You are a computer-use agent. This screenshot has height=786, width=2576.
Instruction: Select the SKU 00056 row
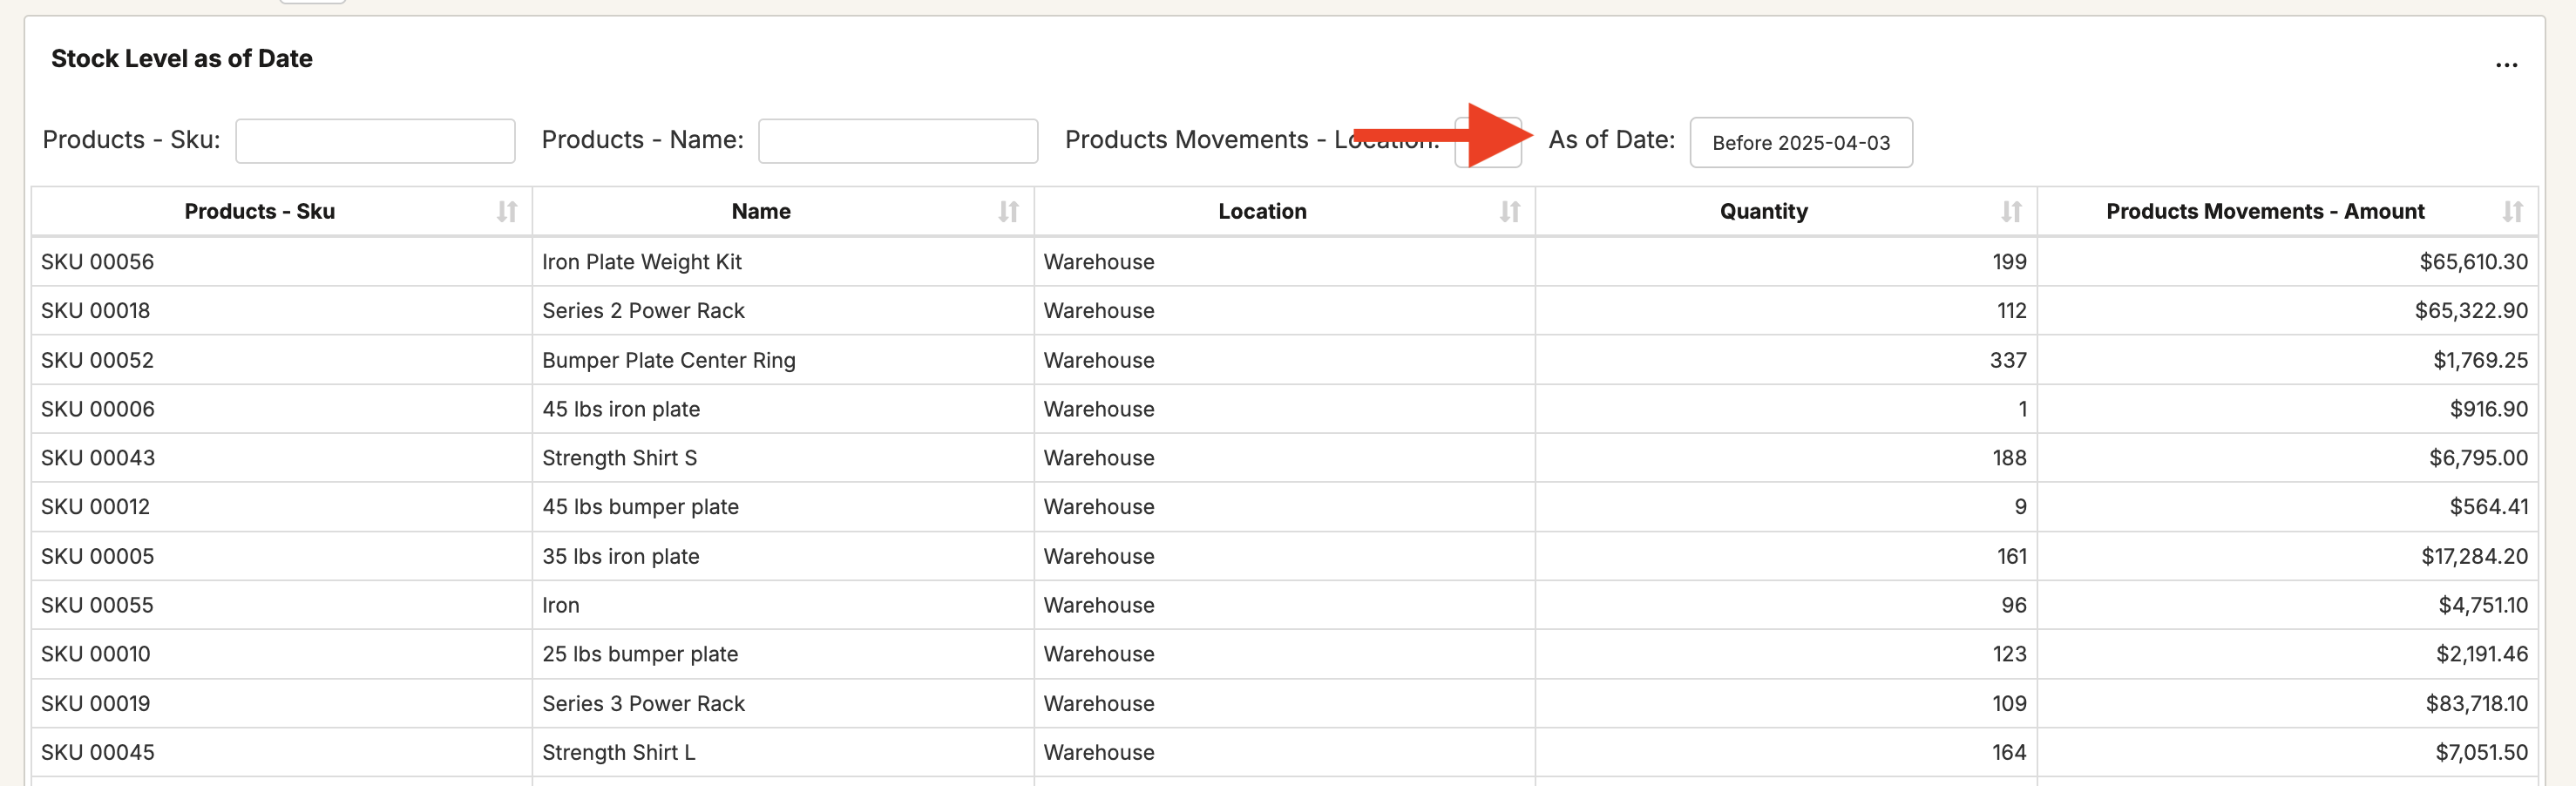pyautogui.click(x=97, y=261)
